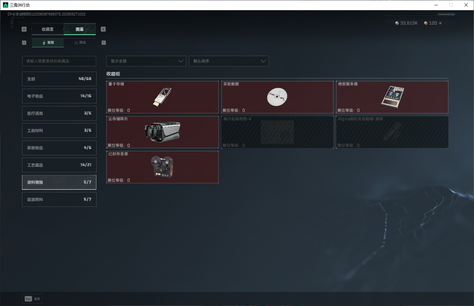Open the locked Alpha脑机实验数据 card
The width and height of the screenshot is (474, 306).
392,132
